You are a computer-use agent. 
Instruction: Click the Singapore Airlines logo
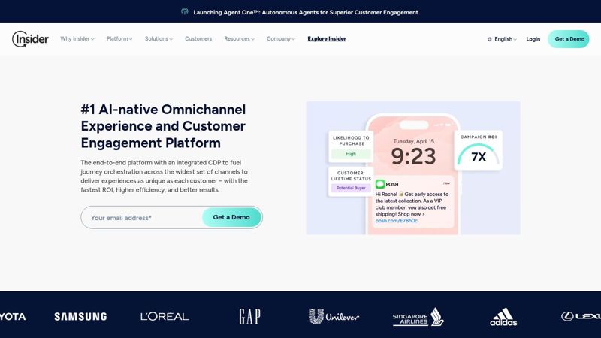418,317
